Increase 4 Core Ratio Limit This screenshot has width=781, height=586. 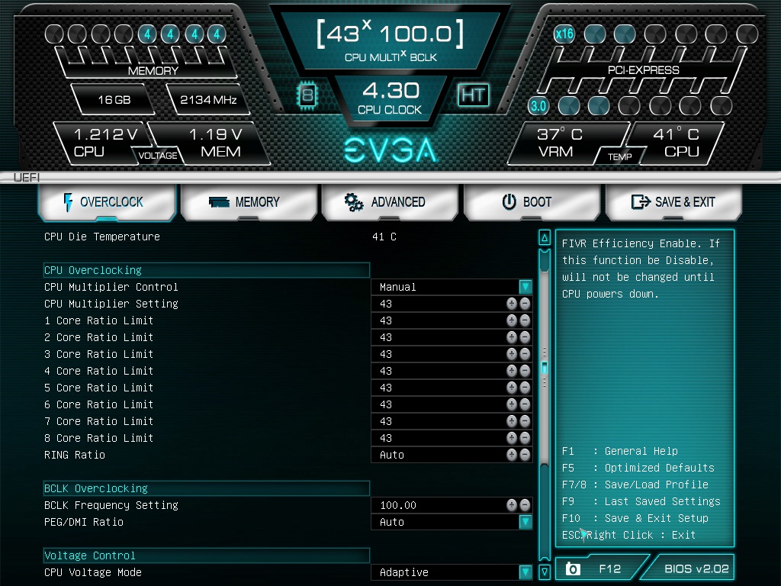click(512, 371)
